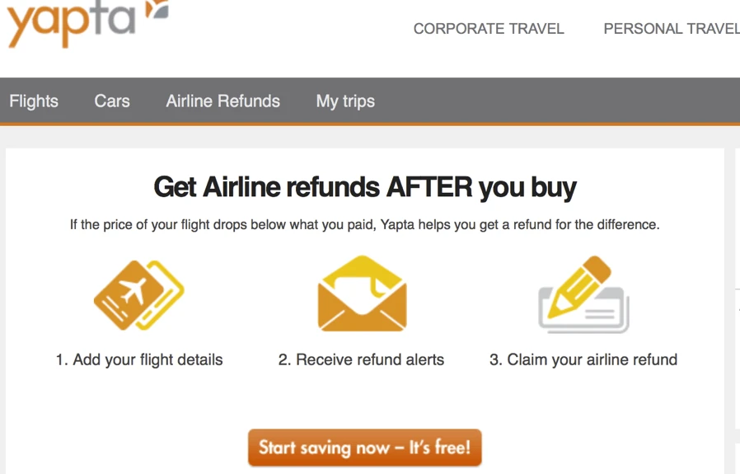Click the price-drop description sentence below the headline
Image resolution: width=740 pixels, height=474 pixels.
(364, 224)
